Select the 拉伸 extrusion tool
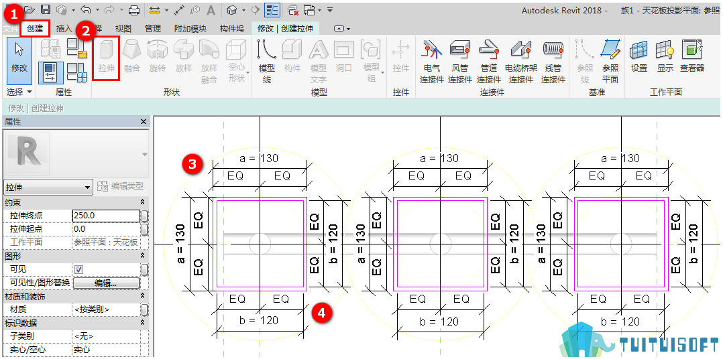The height and width of the screenshot is (359, 723). coord(107,58)
